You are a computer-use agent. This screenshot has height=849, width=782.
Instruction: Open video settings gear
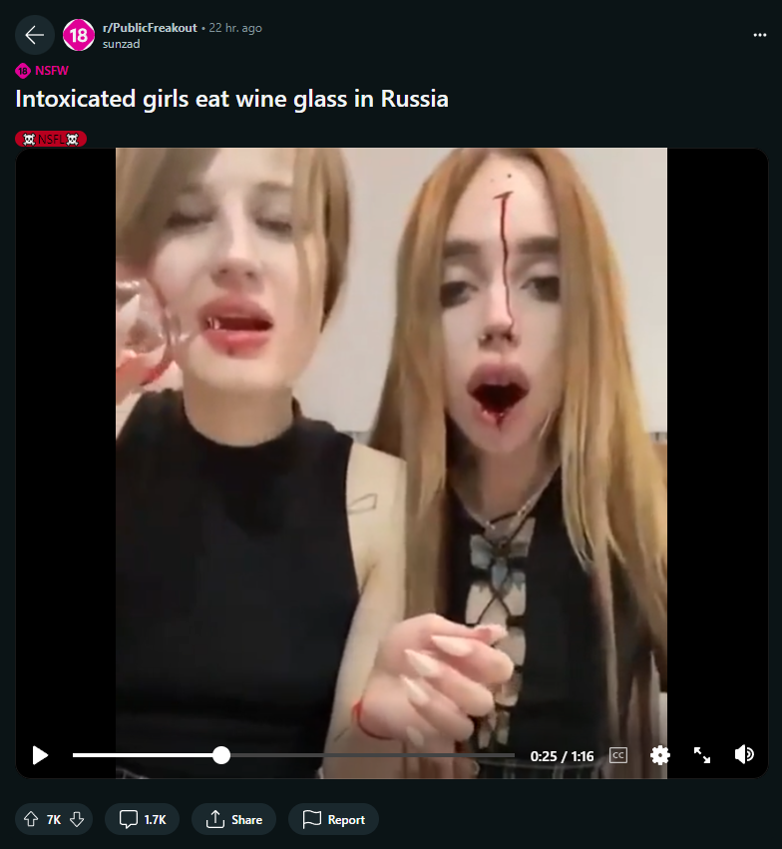coord(660,755)
